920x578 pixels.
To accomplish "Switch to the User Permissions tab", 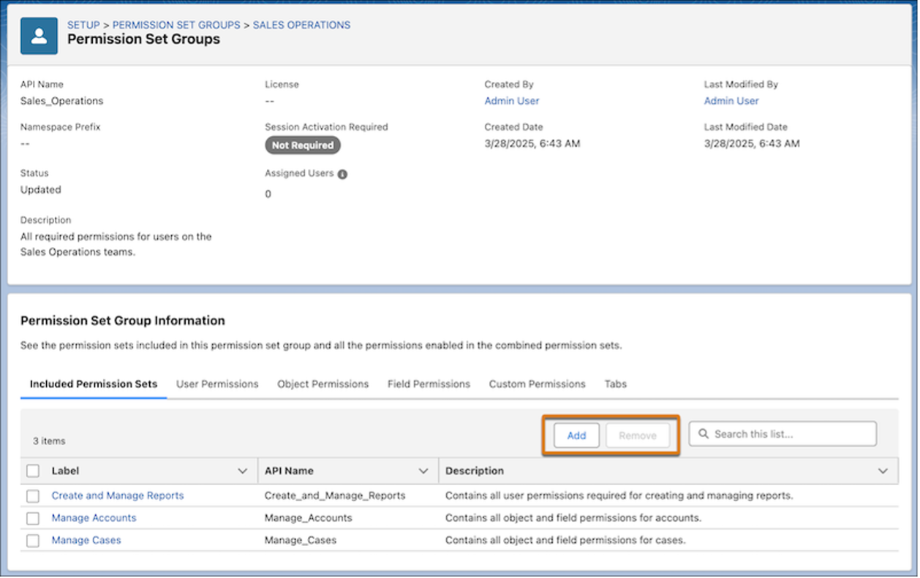I will pyautogui.click(x=217, y=384).
